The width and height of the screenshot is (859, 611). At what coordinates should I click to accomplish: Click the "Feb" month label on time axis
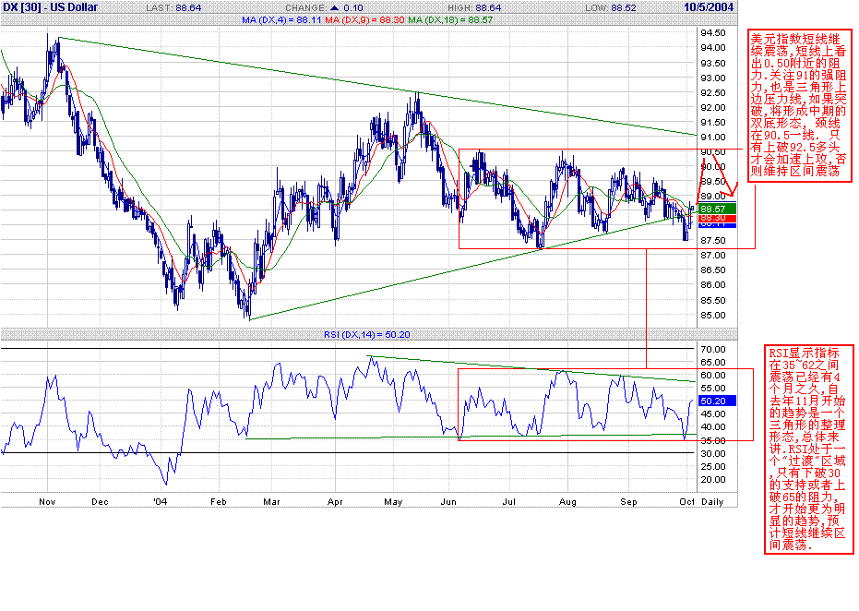pos(219,501)
